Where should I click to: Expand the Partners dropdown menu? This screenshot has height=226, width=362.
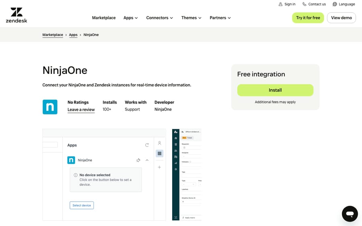click(220, 18)
